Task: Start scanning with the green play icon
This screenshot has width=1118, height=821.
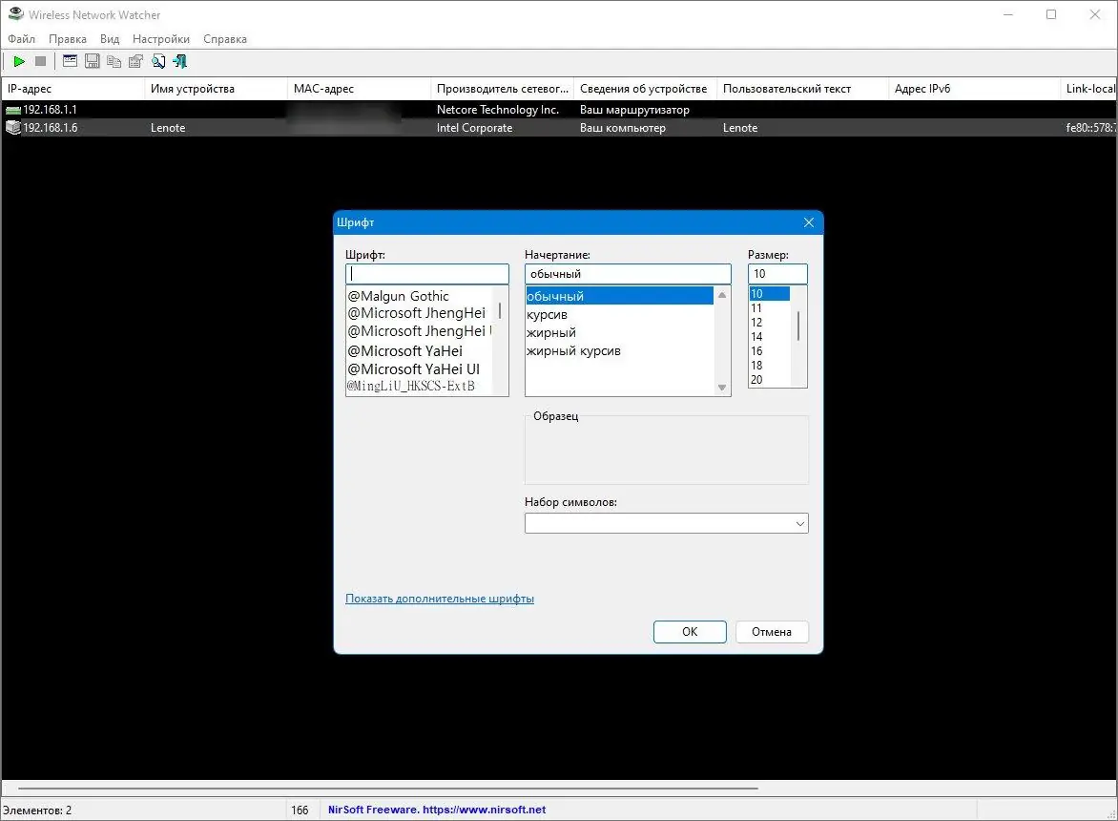Action: (x=19, y=61)
